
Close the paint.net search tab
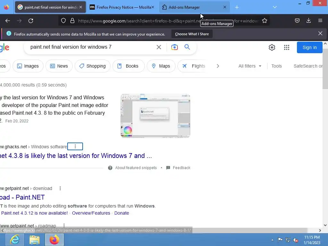pos(81,7)
